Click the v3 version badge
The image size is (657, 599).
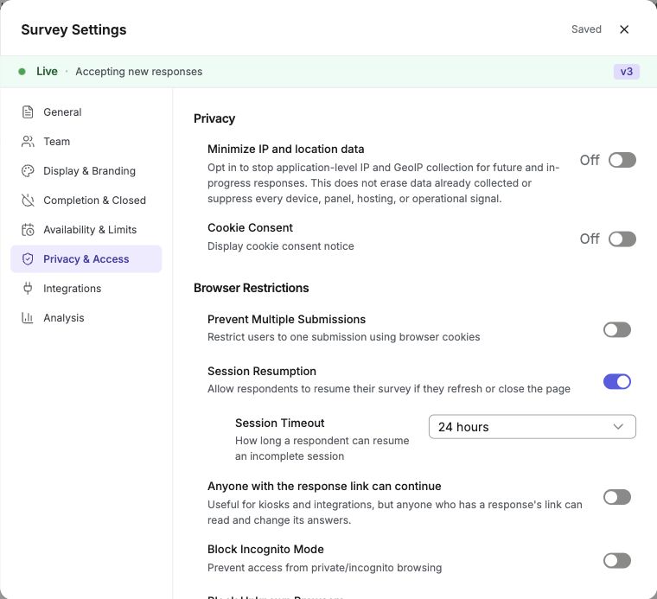pos(627,72)
